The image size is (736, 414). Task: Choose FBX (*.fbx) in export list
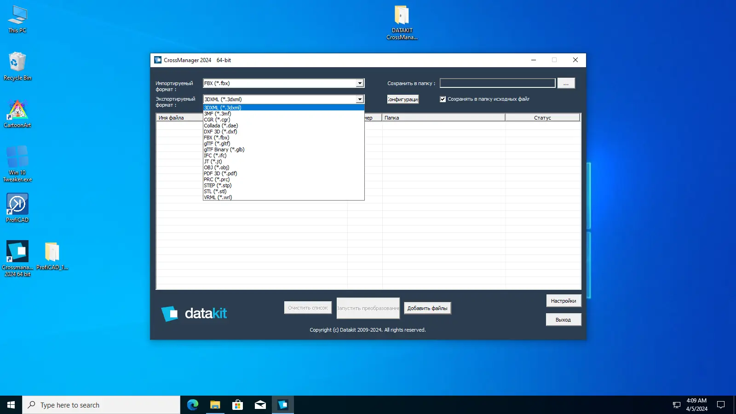coord(283,138)
